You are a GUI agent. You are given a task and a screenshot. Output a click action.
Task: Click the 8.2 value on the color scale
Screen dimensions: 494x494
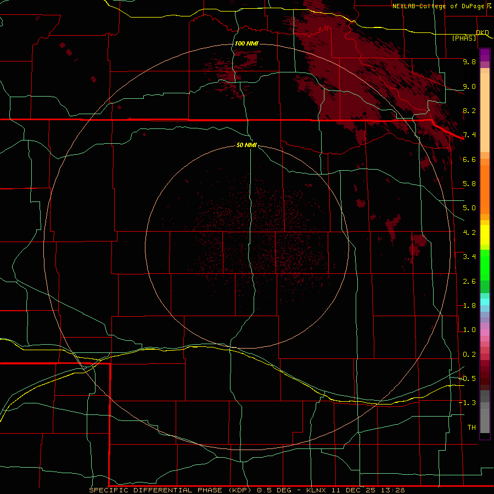pos(469,110)
